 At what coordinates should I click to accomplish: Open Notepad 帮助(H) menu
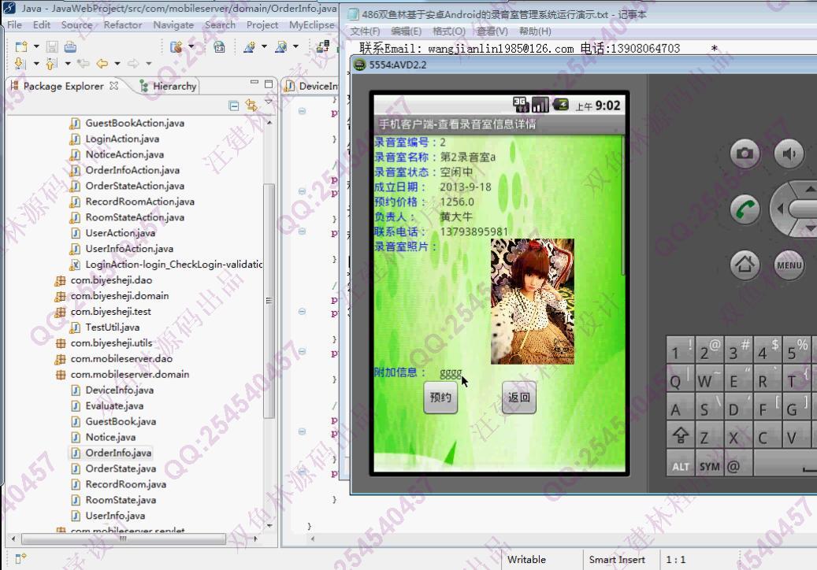tap(535, 31)
